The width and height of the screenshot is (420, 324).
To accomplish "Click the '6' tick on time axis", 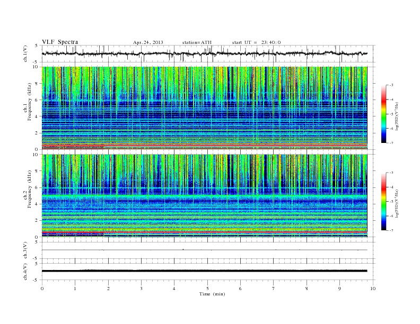I will 241,289.
